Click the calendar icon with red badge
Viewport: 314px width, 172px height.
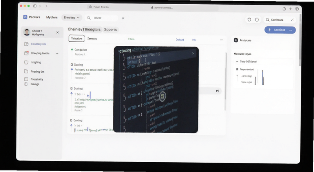coord(26,53)
